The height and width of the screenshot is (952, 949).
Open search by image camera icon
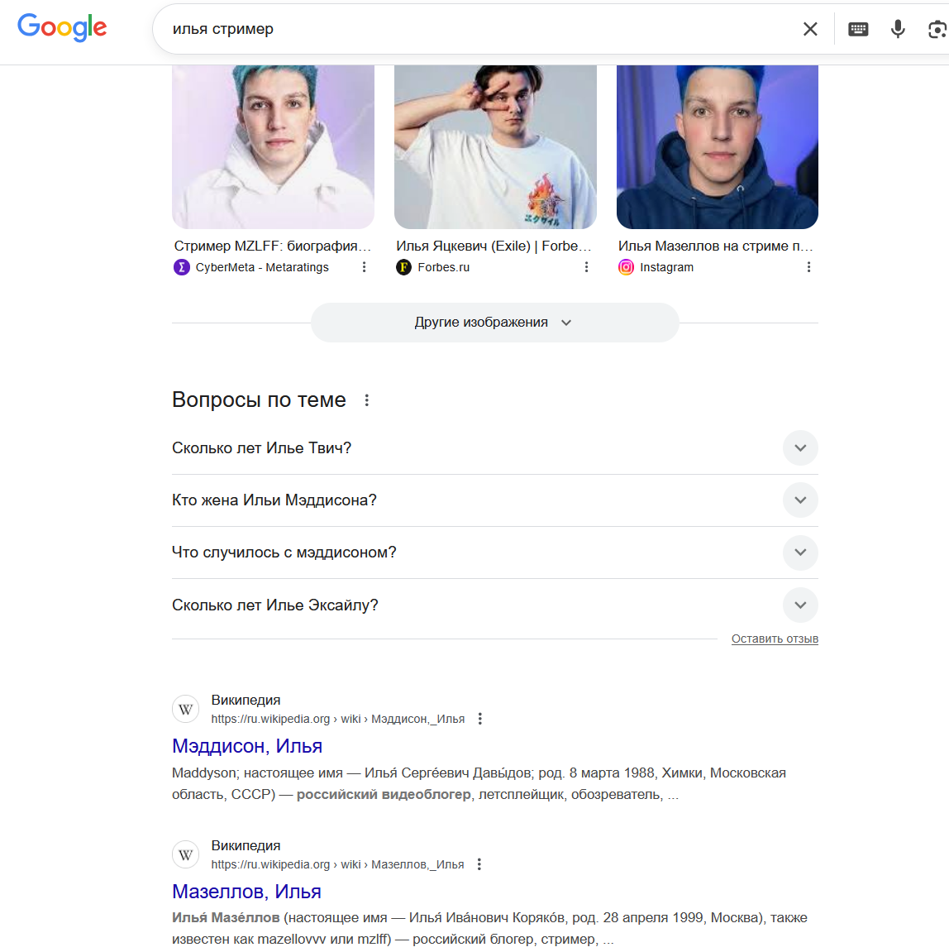click(x=937, y=29)
